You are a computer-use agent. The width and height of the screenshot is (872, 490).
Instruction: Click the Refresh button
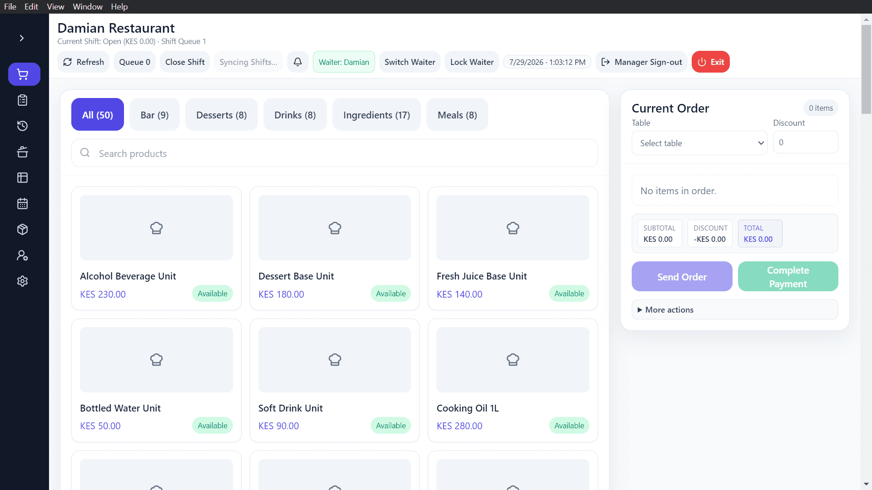[x=84, y=62]
